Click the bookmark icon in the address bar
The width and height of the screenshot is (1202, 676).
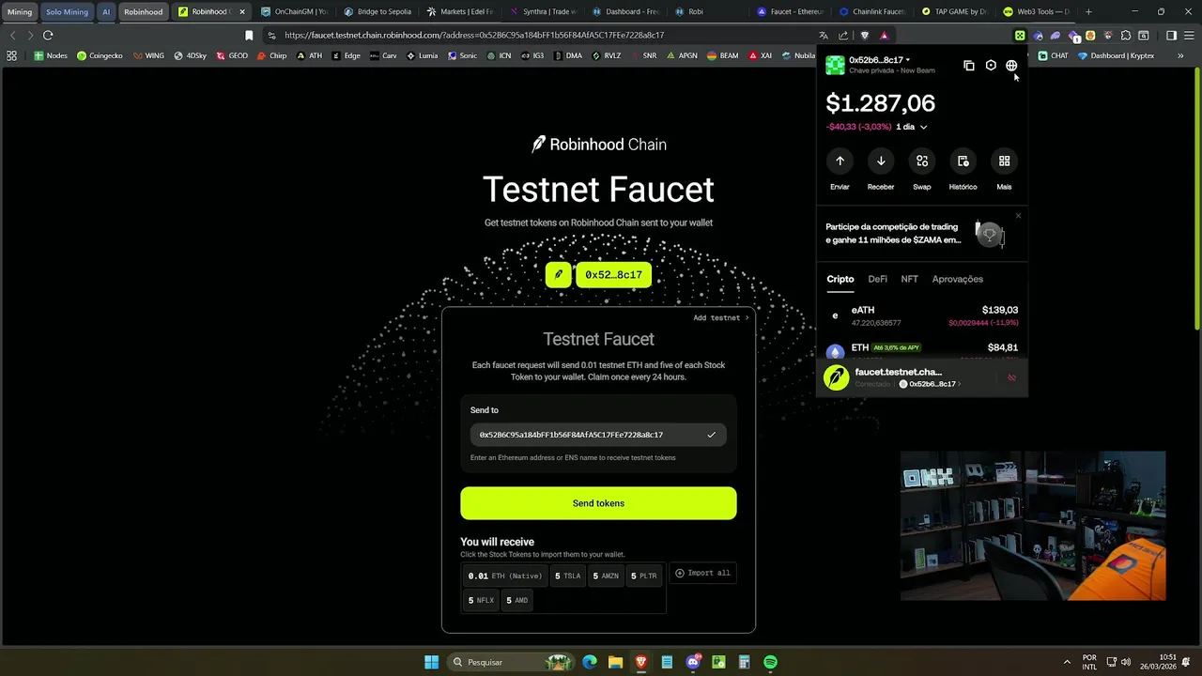[x=249, y=35]
